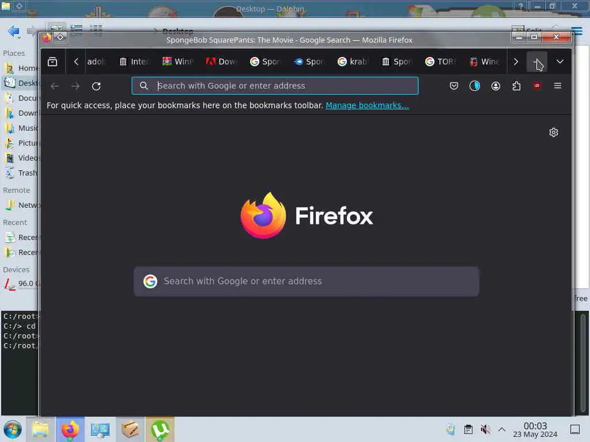Open Network in Dolphin Remote section
Screen dimensions: 590x442
(x=20, y=205)
